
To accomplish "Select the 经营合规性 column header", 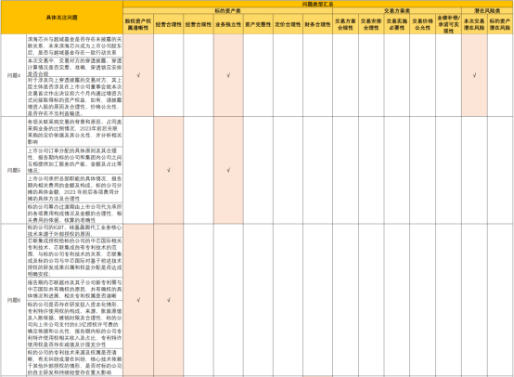I will coord(199,24).
